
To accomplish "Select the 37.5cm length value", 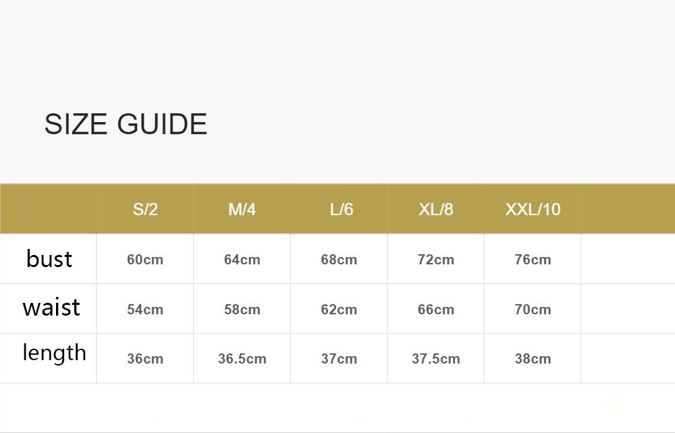I will click(436, 359).
